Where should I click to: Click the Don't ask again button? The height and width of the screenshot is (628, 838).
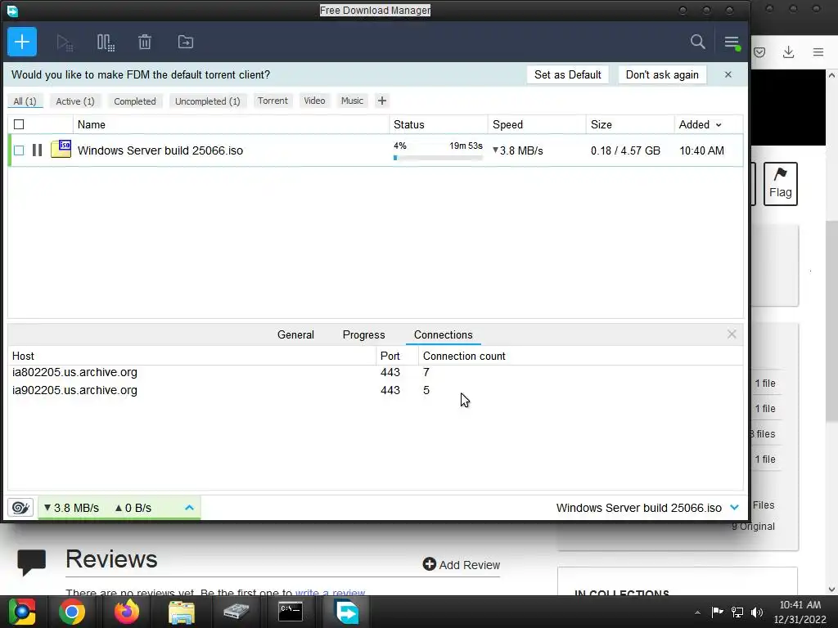point(662,74)
